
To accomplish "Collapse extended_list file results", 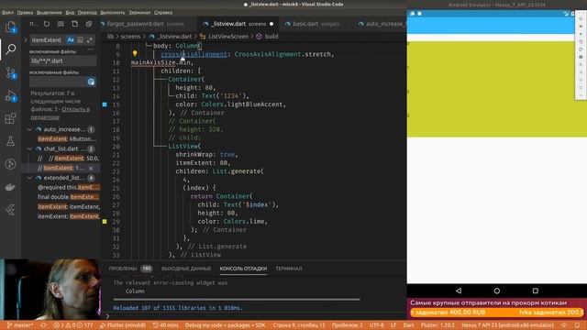I will pyautogui.click(x=29, y=178).
